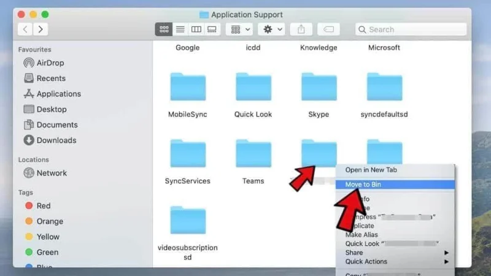Open Documents in the sidebar
Screen dimensions: 491x276
coord(51,125)
